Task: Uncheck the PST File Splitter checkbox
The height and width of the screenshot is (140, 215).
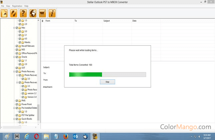Action: 17,115
